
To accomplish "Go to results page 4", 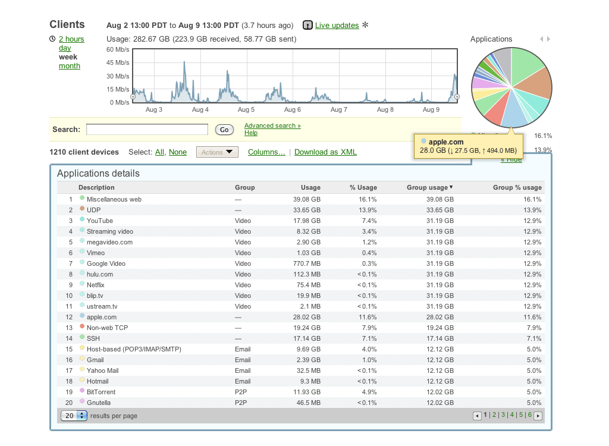I will [x=512, y=415].
